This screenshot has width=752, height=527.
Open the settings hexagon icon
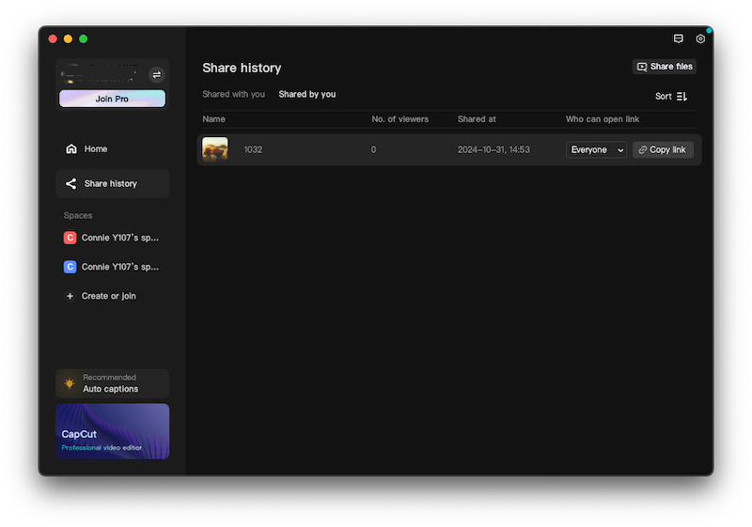[x=700, y=39]
